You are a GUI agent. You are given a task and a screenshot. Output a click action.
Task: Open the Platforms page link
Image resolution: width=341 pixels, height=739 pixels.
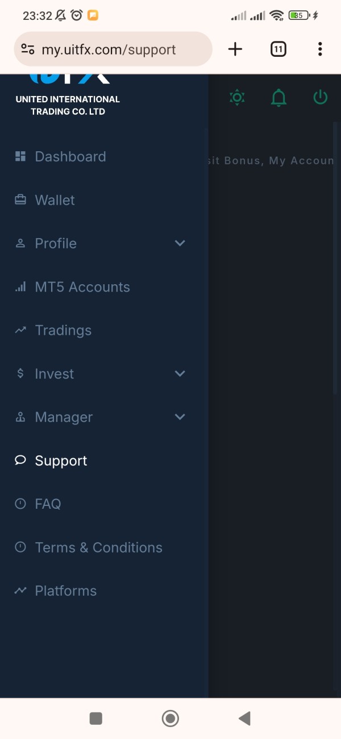(66, 591)
